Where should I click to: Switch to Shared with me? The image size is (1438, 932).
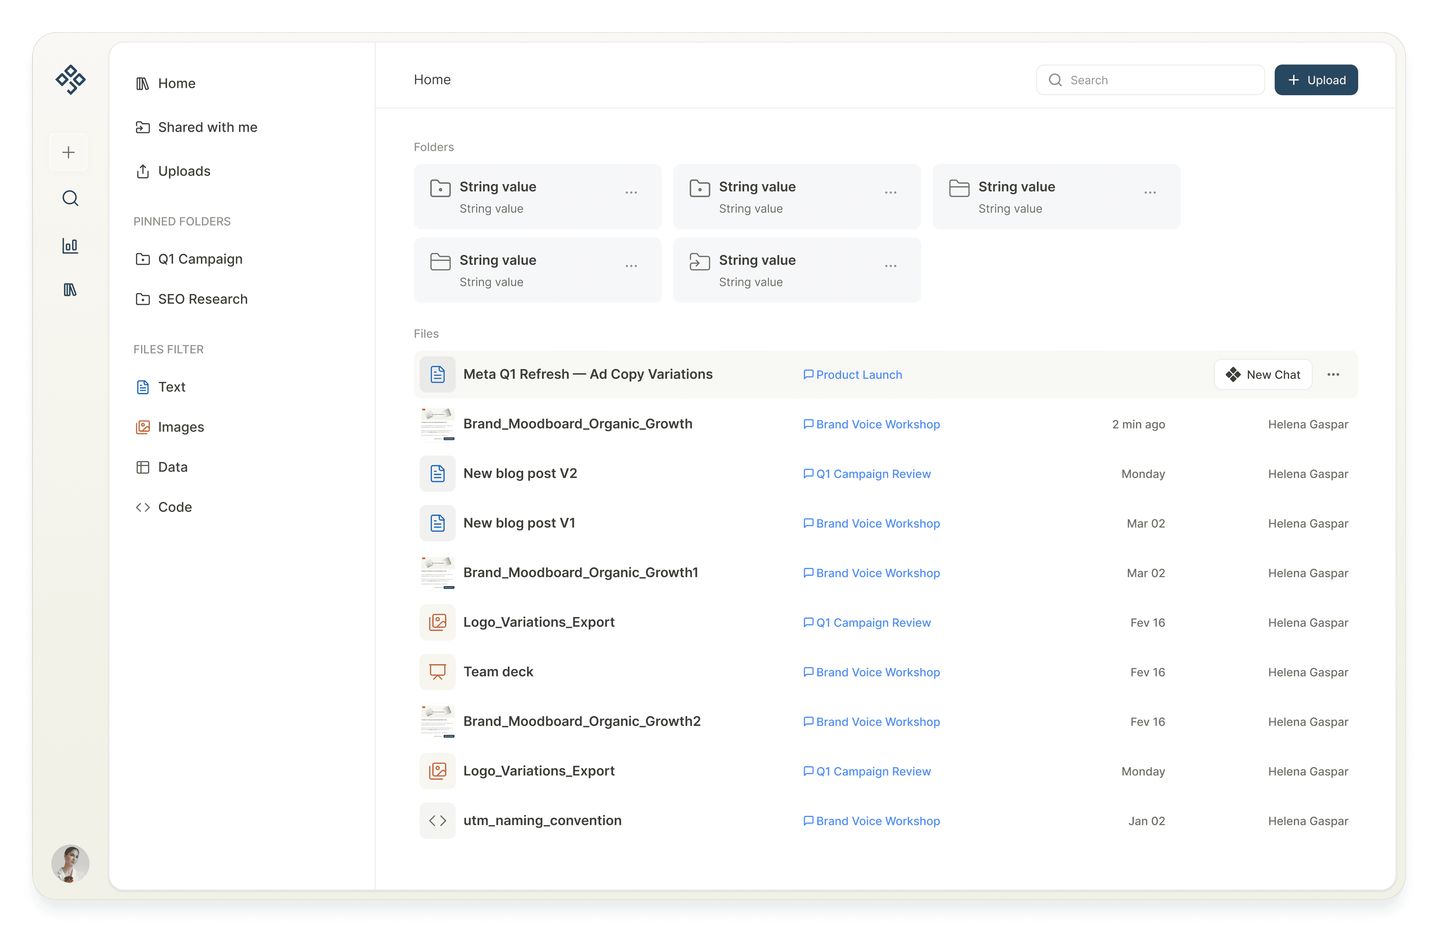click(x=207, y=127)
